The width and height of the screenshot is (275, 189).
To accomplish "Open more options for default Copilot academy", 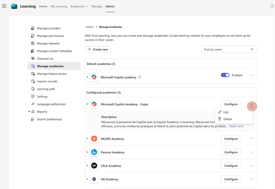I will pyautogui.click(x=251, y=75).
